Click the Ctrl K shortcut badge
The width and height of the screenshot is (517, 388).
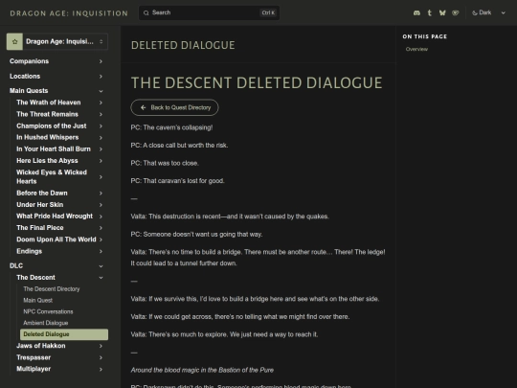pos(268,12)
